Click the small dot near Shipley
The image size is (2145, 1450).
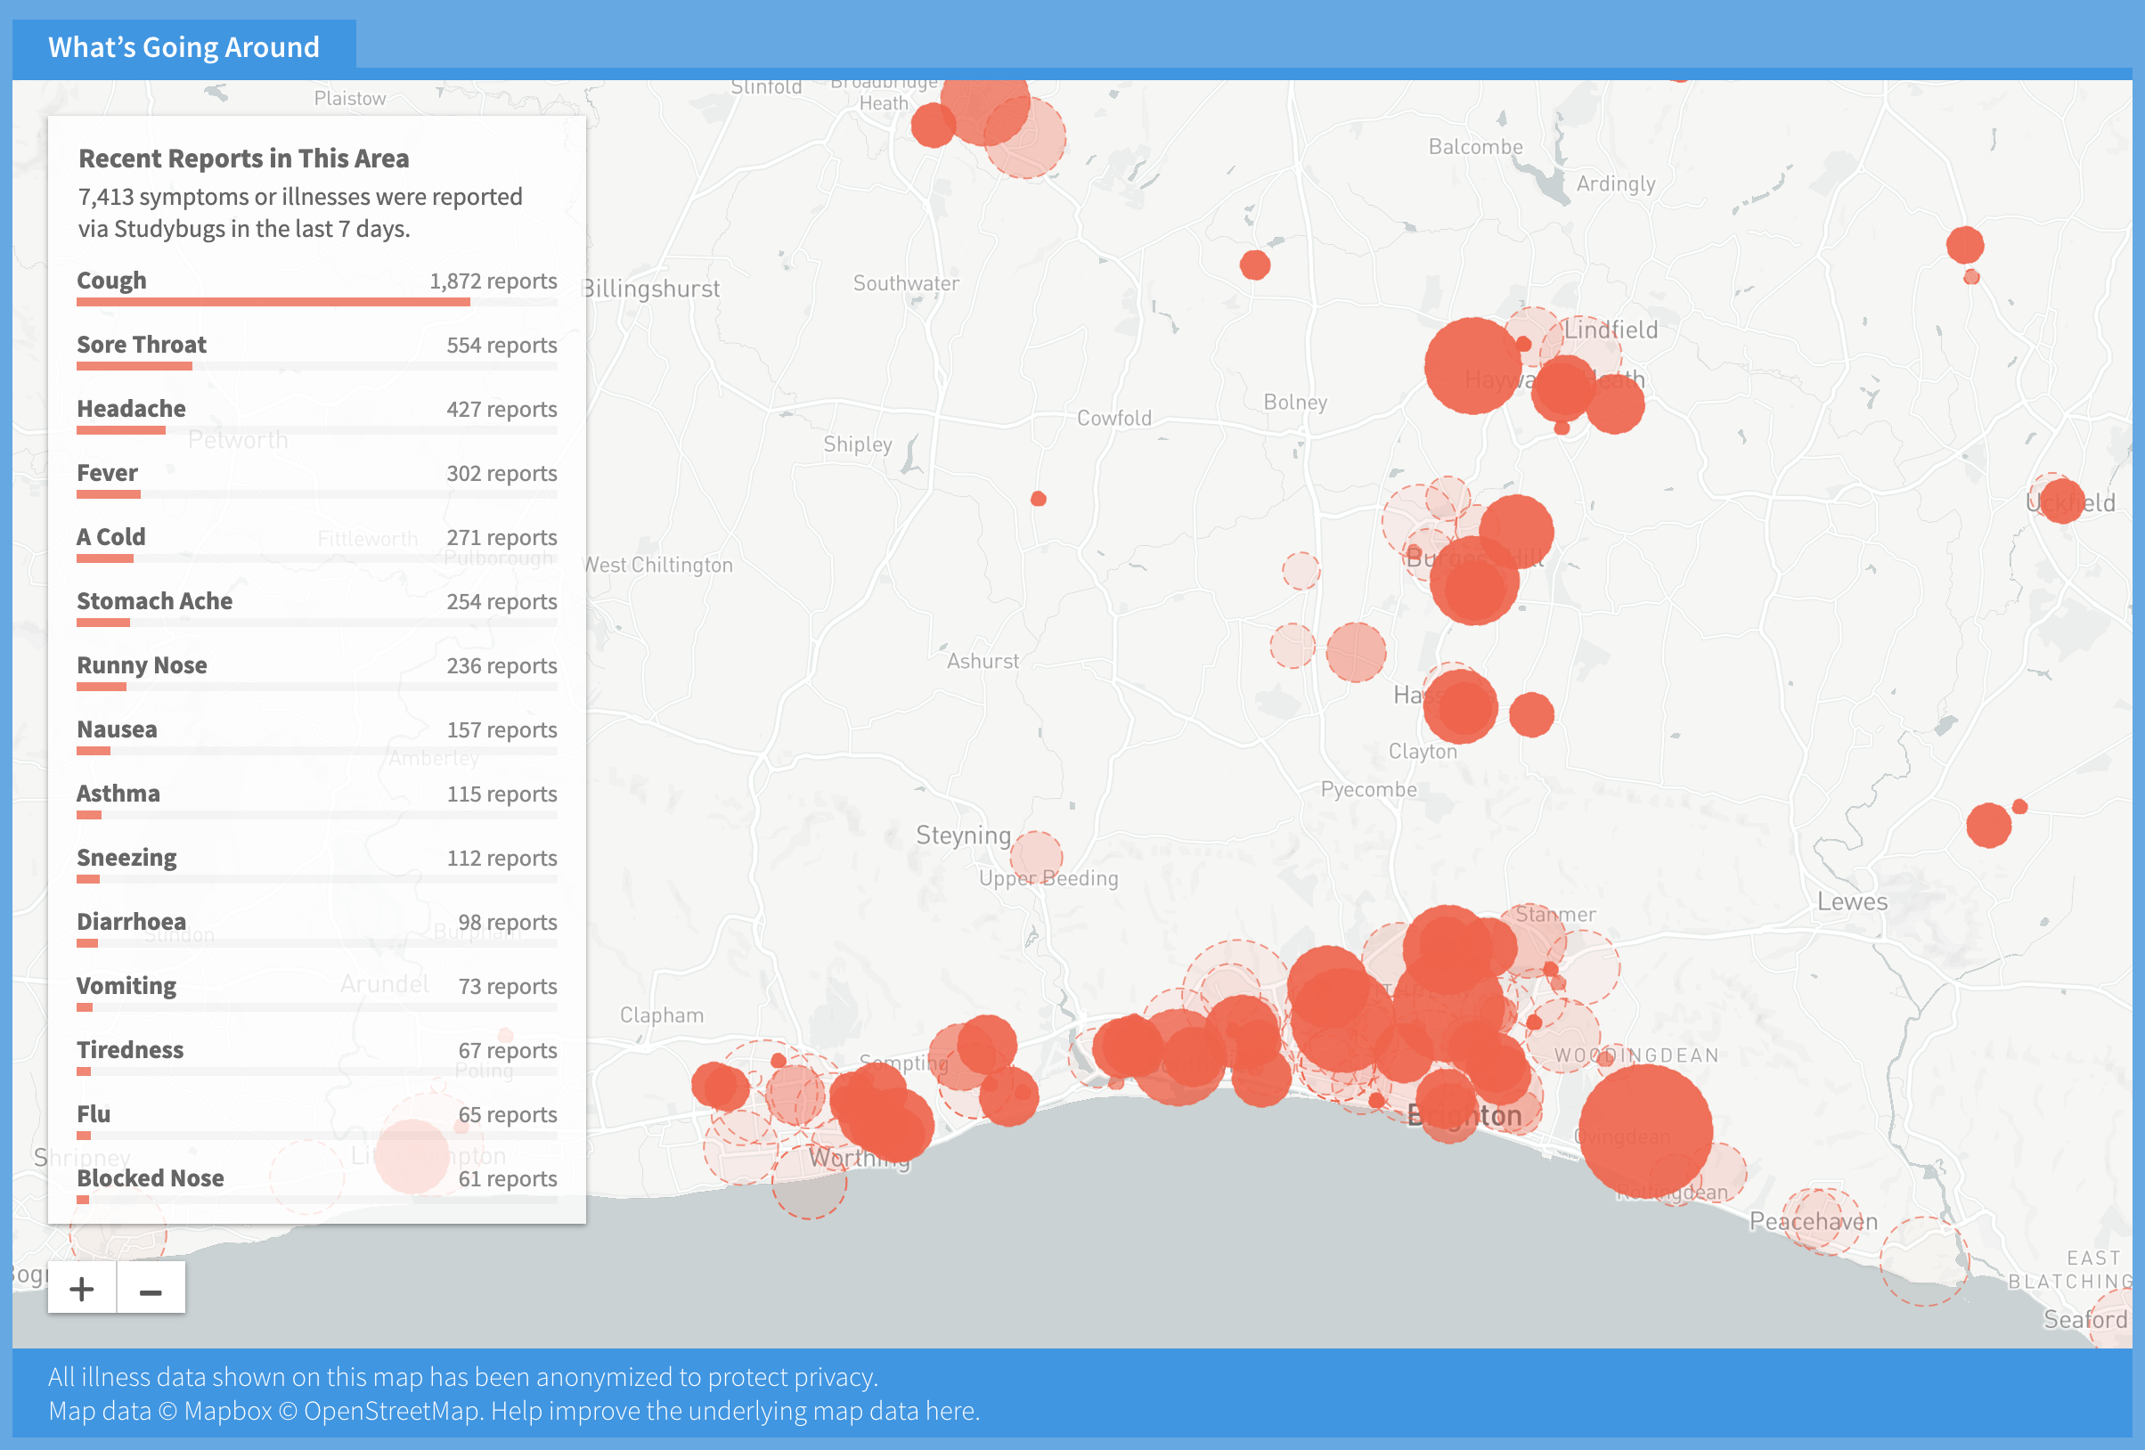[x=1039, y=499]
